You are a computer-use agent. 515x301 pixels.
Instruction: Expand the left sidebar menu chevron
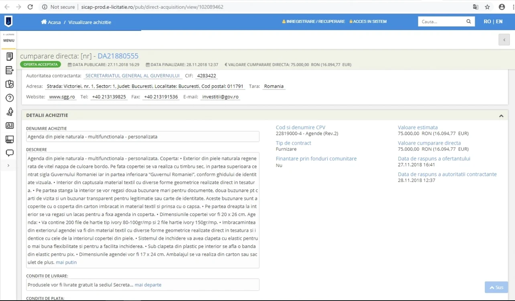[x=8, y=165]
